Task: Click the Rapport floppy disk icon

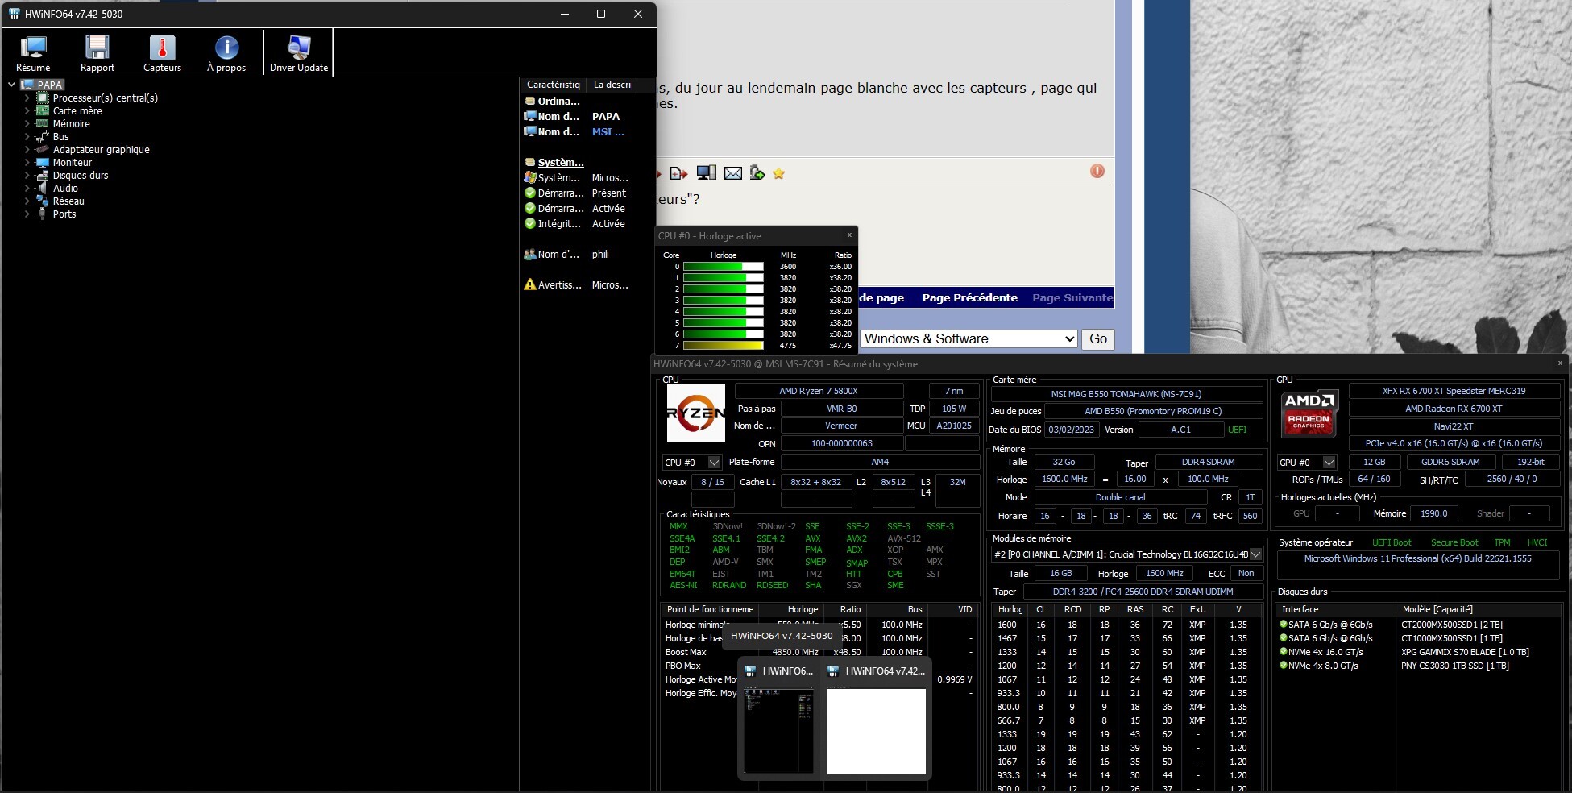Action: (x=97, y=48)
